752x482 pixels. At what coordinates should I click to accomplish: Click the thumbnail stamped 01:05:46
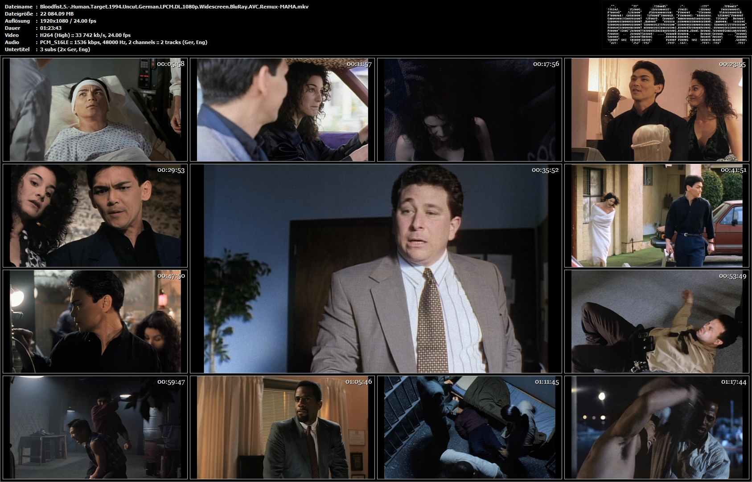(x=282, y=427)
